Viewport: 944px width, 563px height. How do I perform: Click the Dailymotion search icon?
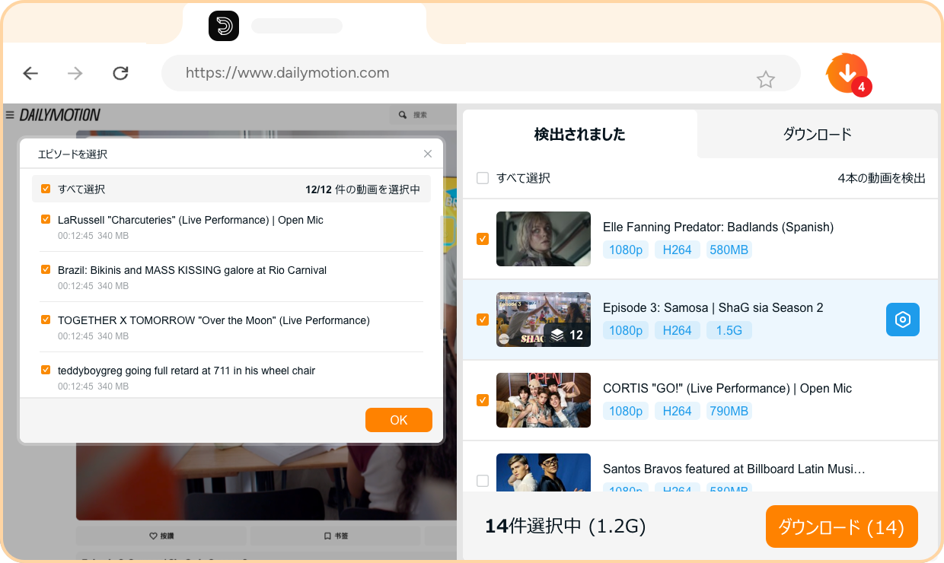(403, 114)
